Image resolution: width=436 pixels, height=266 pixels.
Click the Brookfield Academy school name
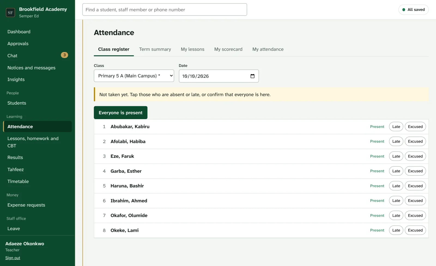coord(43,9)
